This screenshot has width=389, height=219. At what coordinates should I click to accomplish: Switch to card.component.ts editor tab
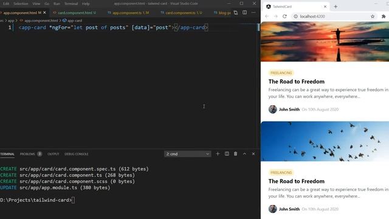pos(184,13)
